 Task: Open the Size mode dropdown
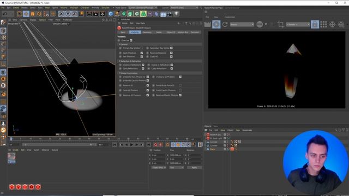(x=177, y=168)
